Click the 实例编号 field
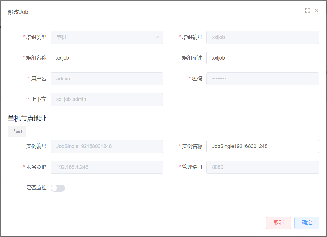 coord(107,147)
